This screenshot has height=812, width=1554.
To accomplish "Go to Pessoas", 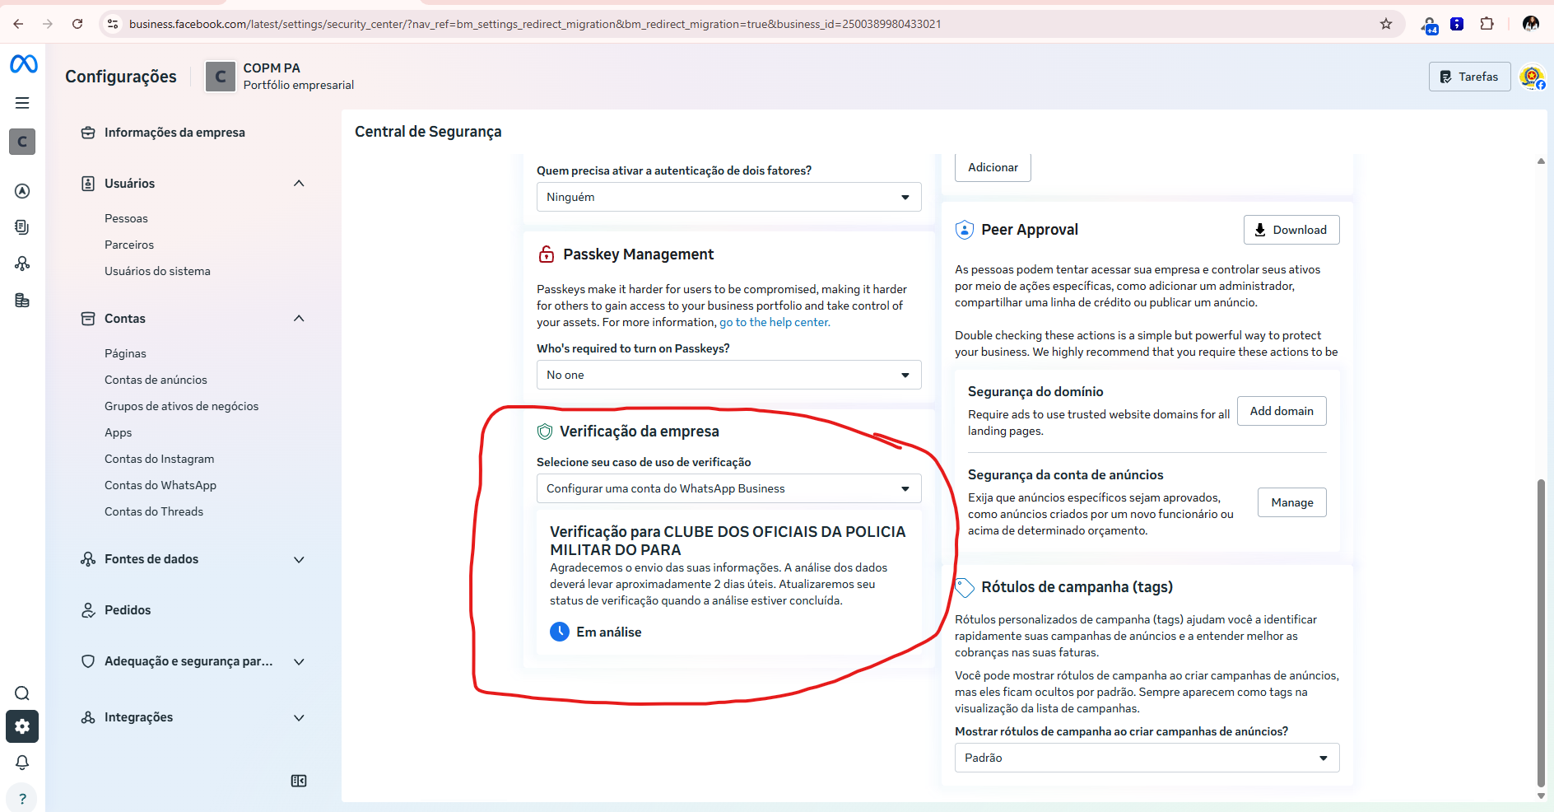I will pyautogui.click(x=126, y=218).
